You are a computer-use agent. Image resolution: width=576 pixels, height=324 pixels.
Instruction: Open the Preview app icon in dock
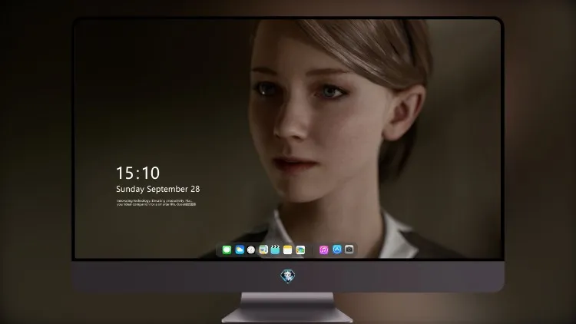(x=263, y=250)
